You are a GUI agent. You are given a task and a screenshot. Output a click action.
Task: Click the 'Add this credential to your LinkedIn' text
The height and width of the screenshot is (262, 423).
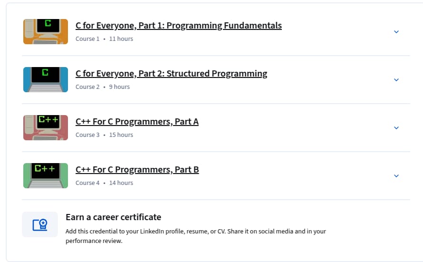pos(196,236)
